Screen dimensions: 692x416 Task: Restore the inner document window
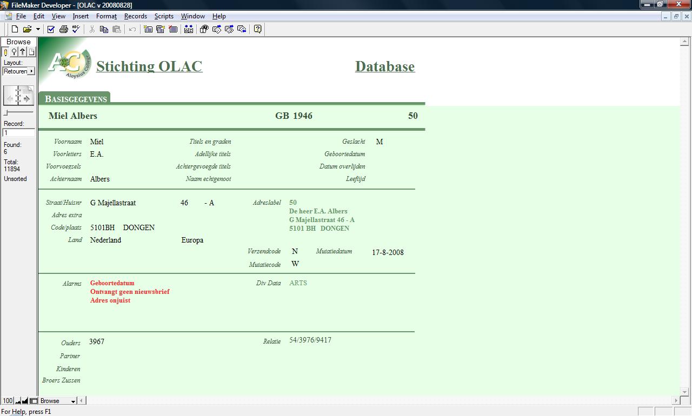(676, 16)
